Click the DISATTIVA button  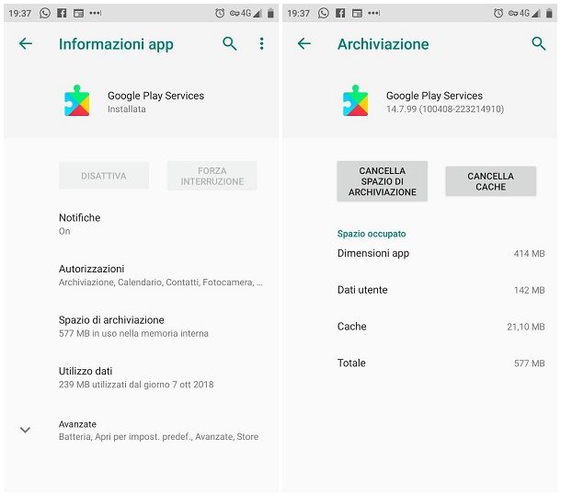[104, 176]
